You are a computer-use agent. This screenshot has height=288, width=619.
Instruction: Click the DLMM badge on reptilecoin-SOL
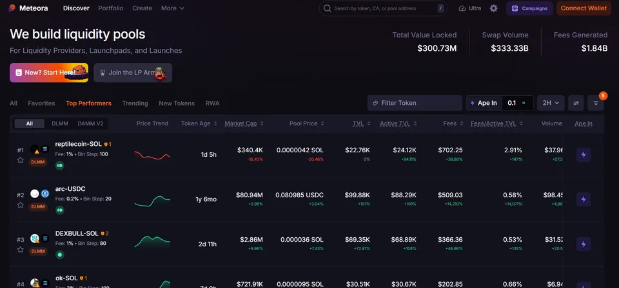[38, 162]
